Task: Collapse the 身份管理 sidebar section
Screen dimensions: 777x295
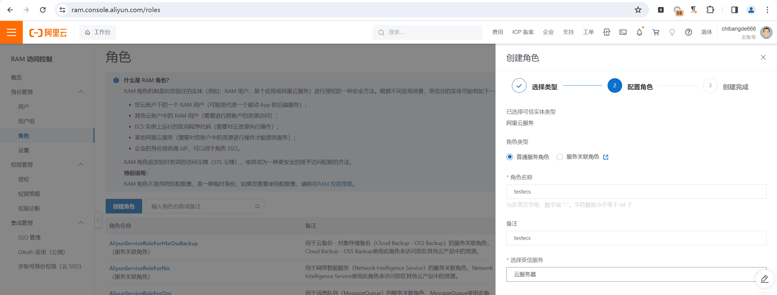Action: (81, 92)
